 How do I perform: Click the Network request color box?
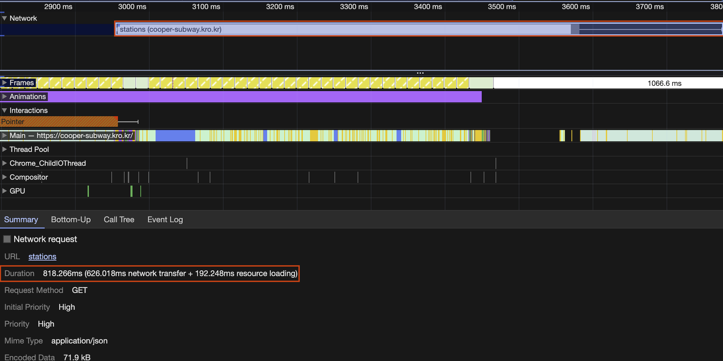coord(7,239)
